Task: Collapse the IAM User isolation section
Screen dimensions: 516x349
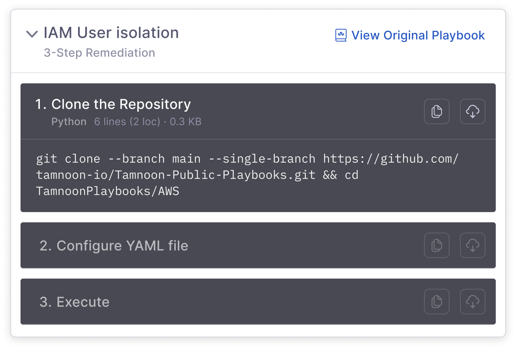Action: 32,34
